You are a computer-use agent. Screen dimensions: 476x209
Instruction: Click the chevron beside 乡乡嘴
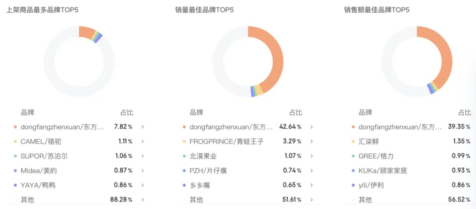(311, 185)
